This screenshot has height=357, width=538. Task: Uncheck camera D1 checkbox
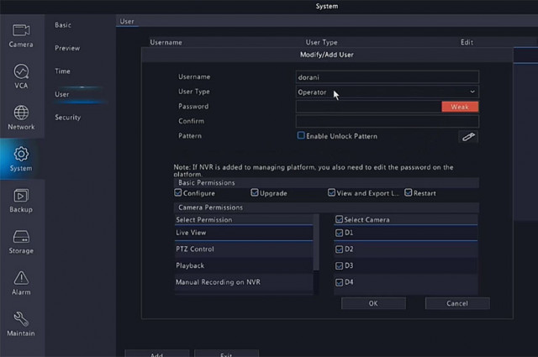pyautogui.click(x=339, y=233)
